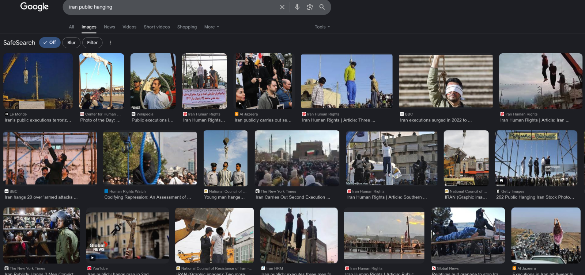
Task: Open the Wikipedia image thumbnail
Action: [x=153, y=81]
